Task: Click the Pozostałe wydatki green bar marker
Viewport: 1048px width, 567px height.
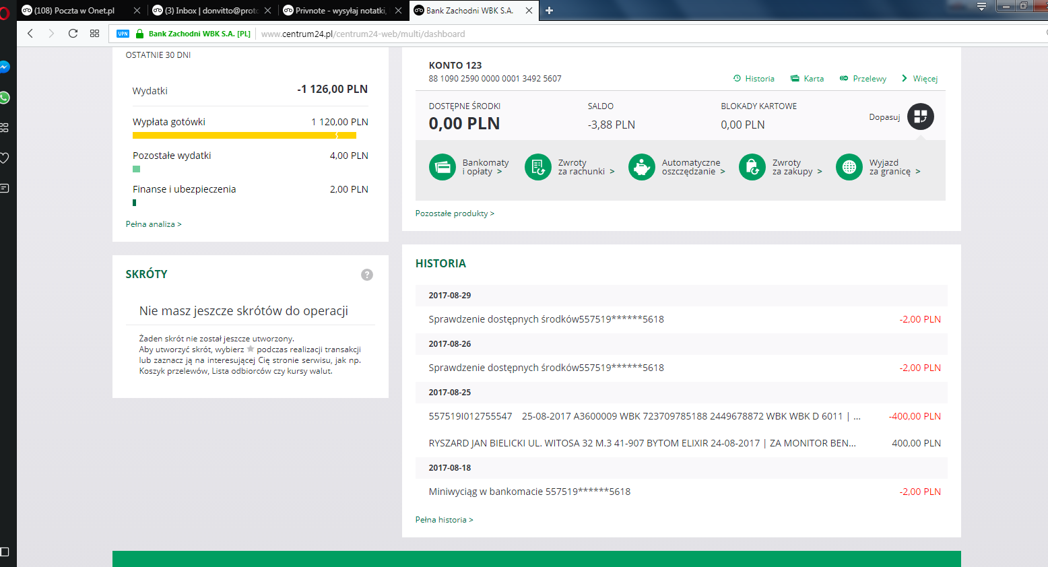Action: (136, 169)
